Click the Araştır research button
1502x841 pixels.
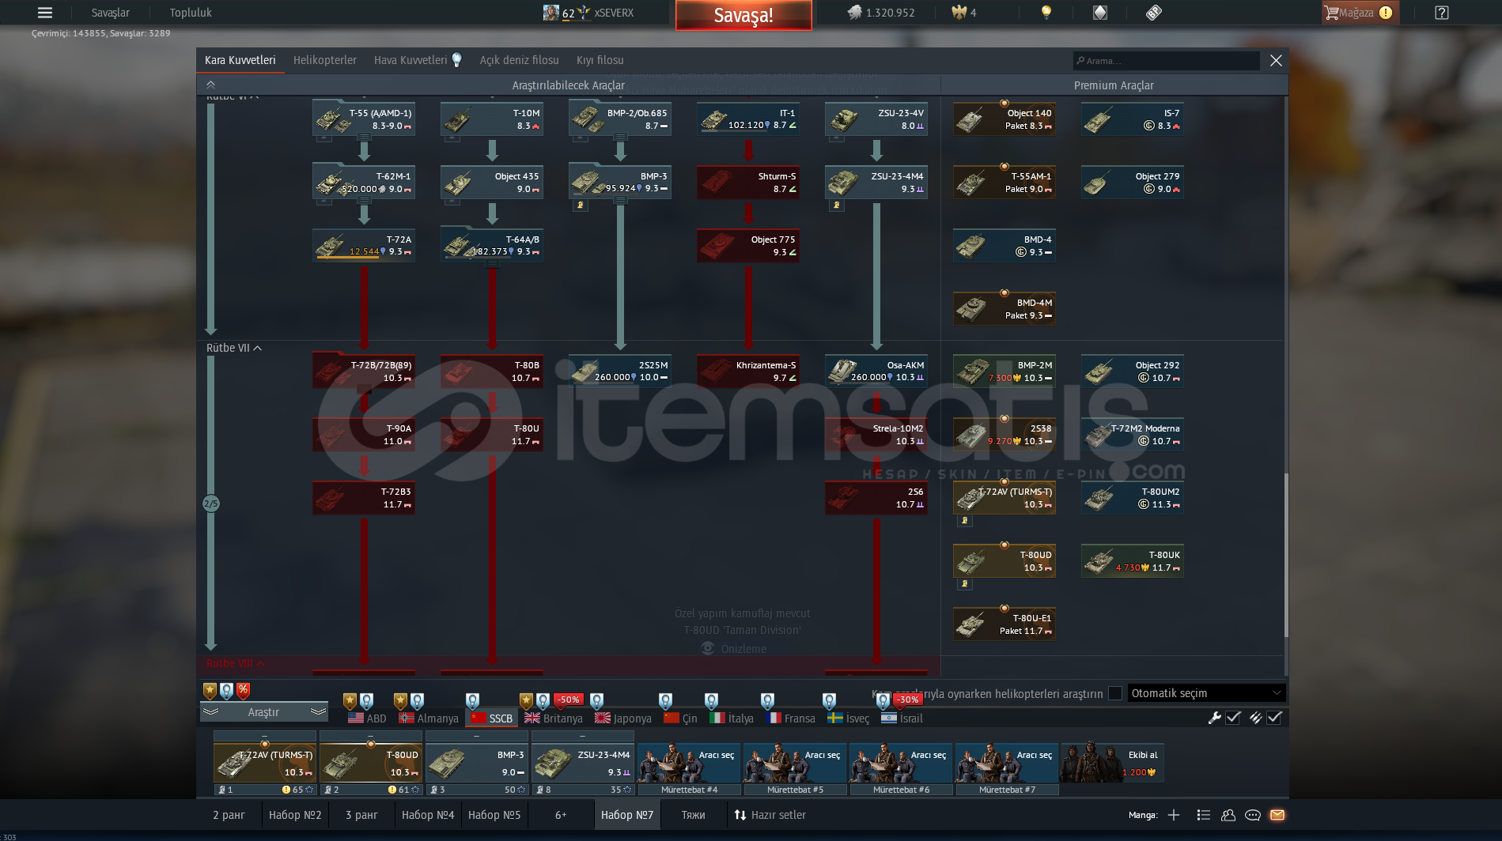point(263,712)
